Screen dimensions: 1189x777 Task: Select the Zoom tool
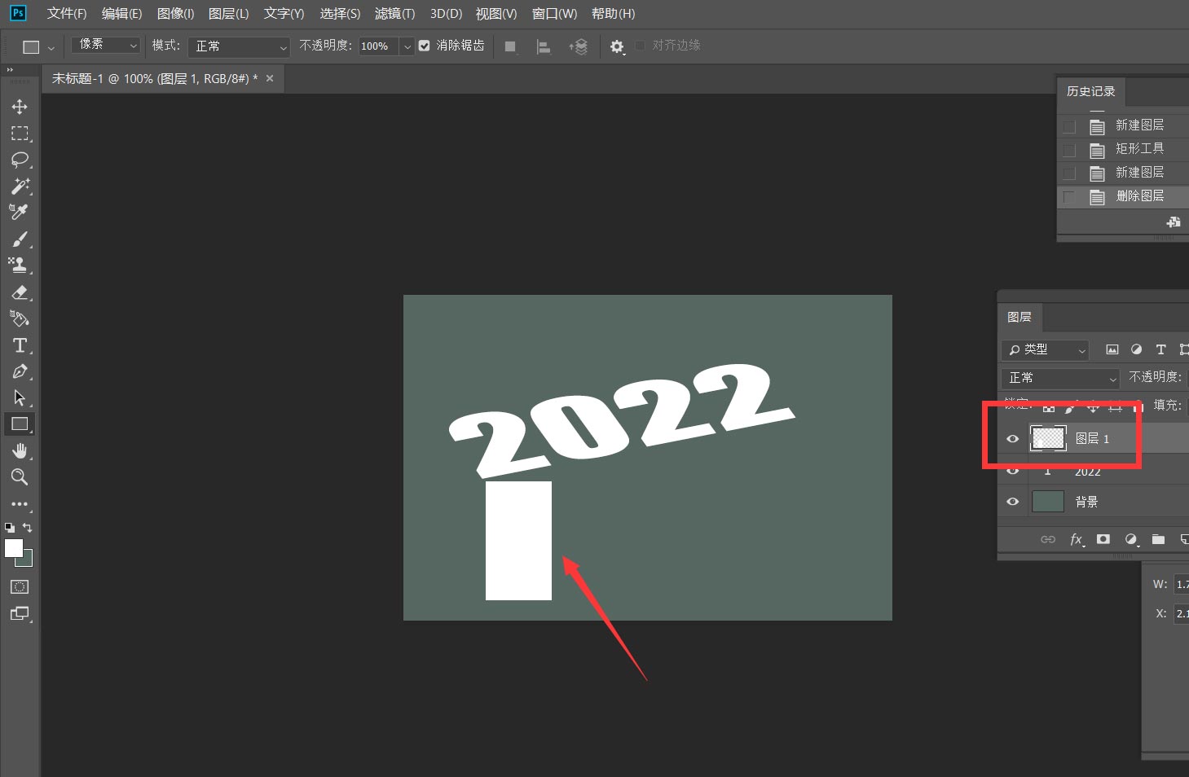(x=20, y=476)
